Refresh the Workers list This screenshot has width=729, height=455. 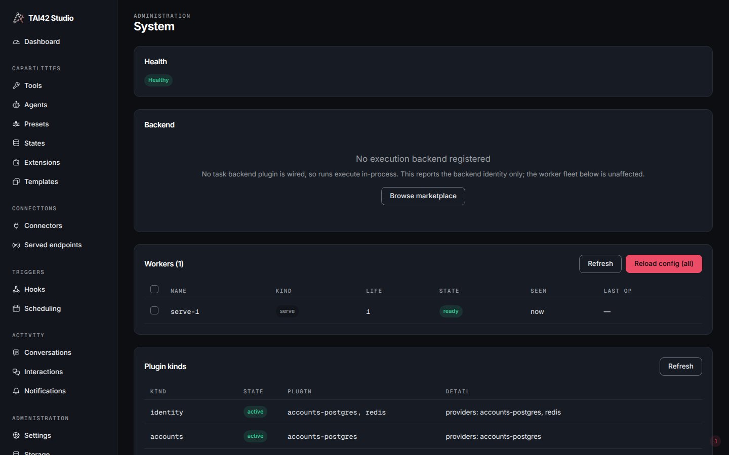point(600,264)
